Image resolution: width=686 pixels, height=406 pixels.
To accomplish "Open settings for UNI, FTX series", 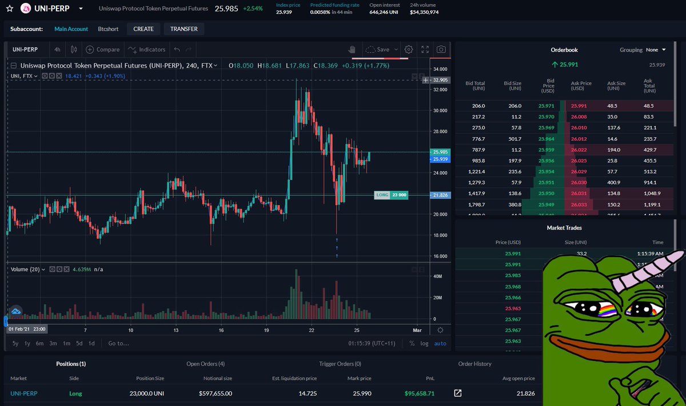I will [50, 76].
